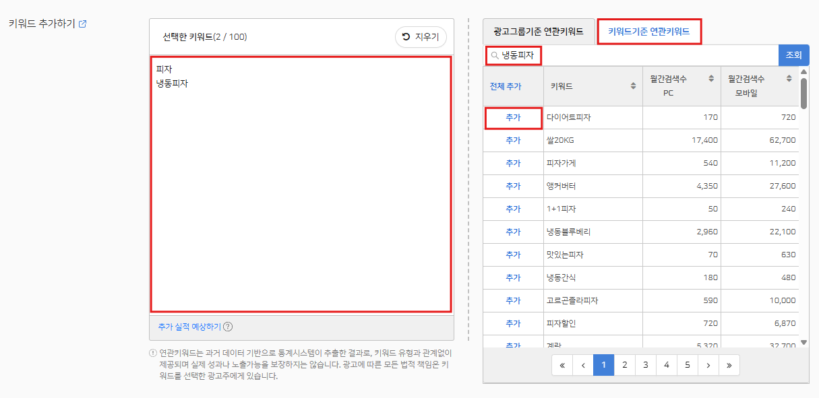Click help icon beside 추가 실적 예상하기
The width and height of the screenshot is (819, 398).
pyautogui.click(x=228, y=327)
